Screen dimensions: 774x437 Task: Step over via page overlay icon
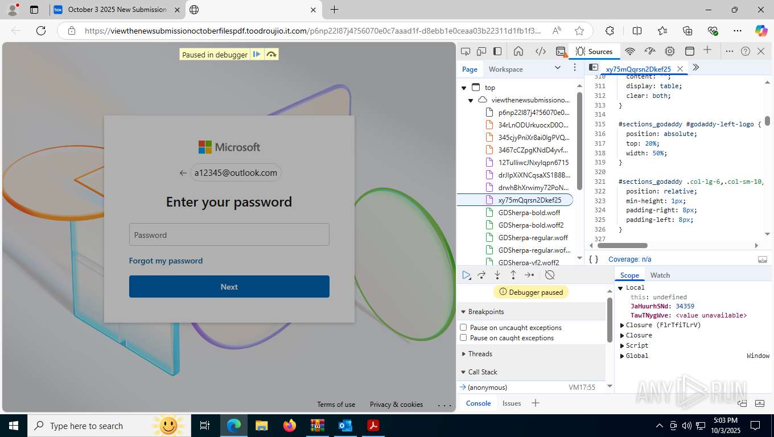pos(271,55)
